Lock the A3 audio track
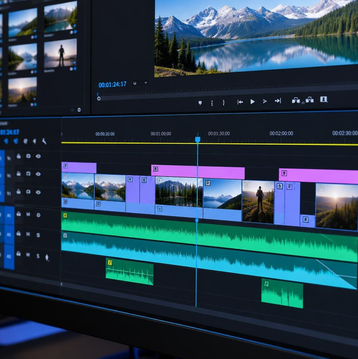The image size is (358, 359). (x=19, y=254)
